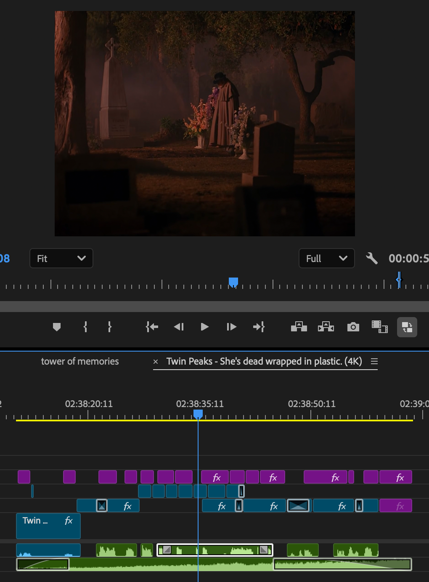The height and width of the screenshot is (582, 429).
Task: Click the Extract button
Action: tap(326, 326)
